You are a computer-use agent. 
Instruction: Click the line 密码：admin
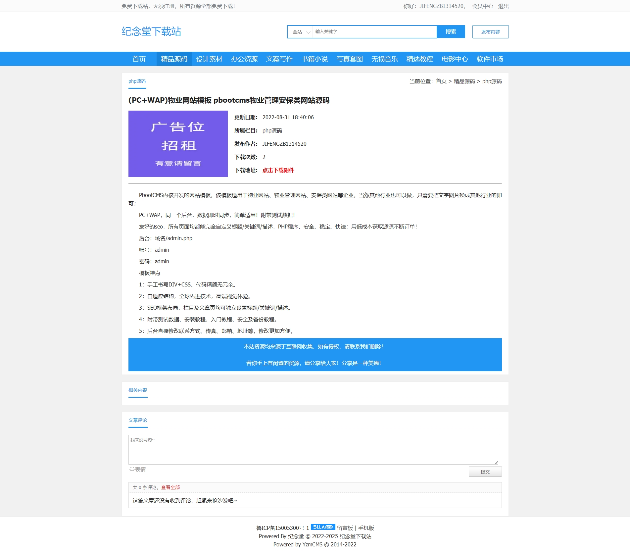click(x=154, y=261)
